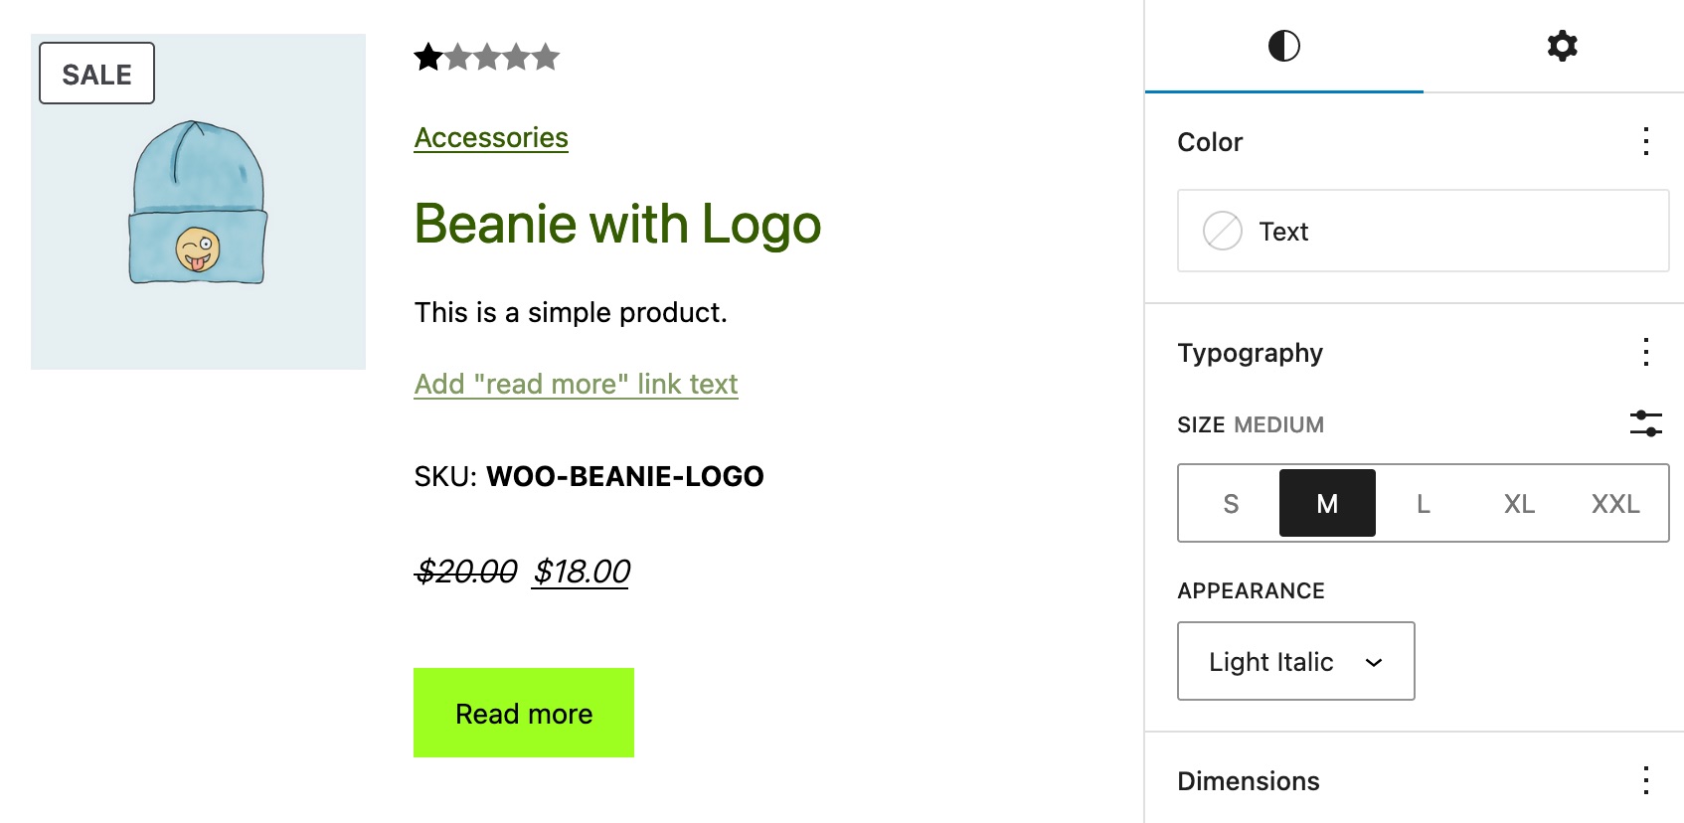This screenshot has height=823, width=1684.
Task: Click the Add "read more" link text
Action: 576,384
